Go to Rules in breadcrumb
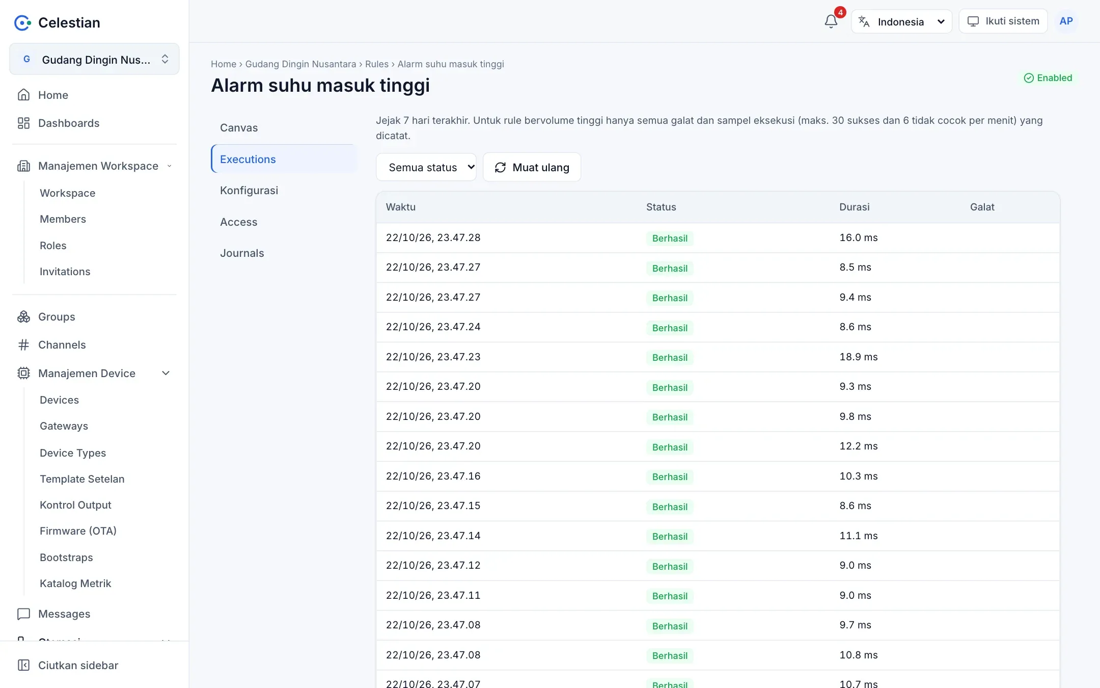 point(376,64)
